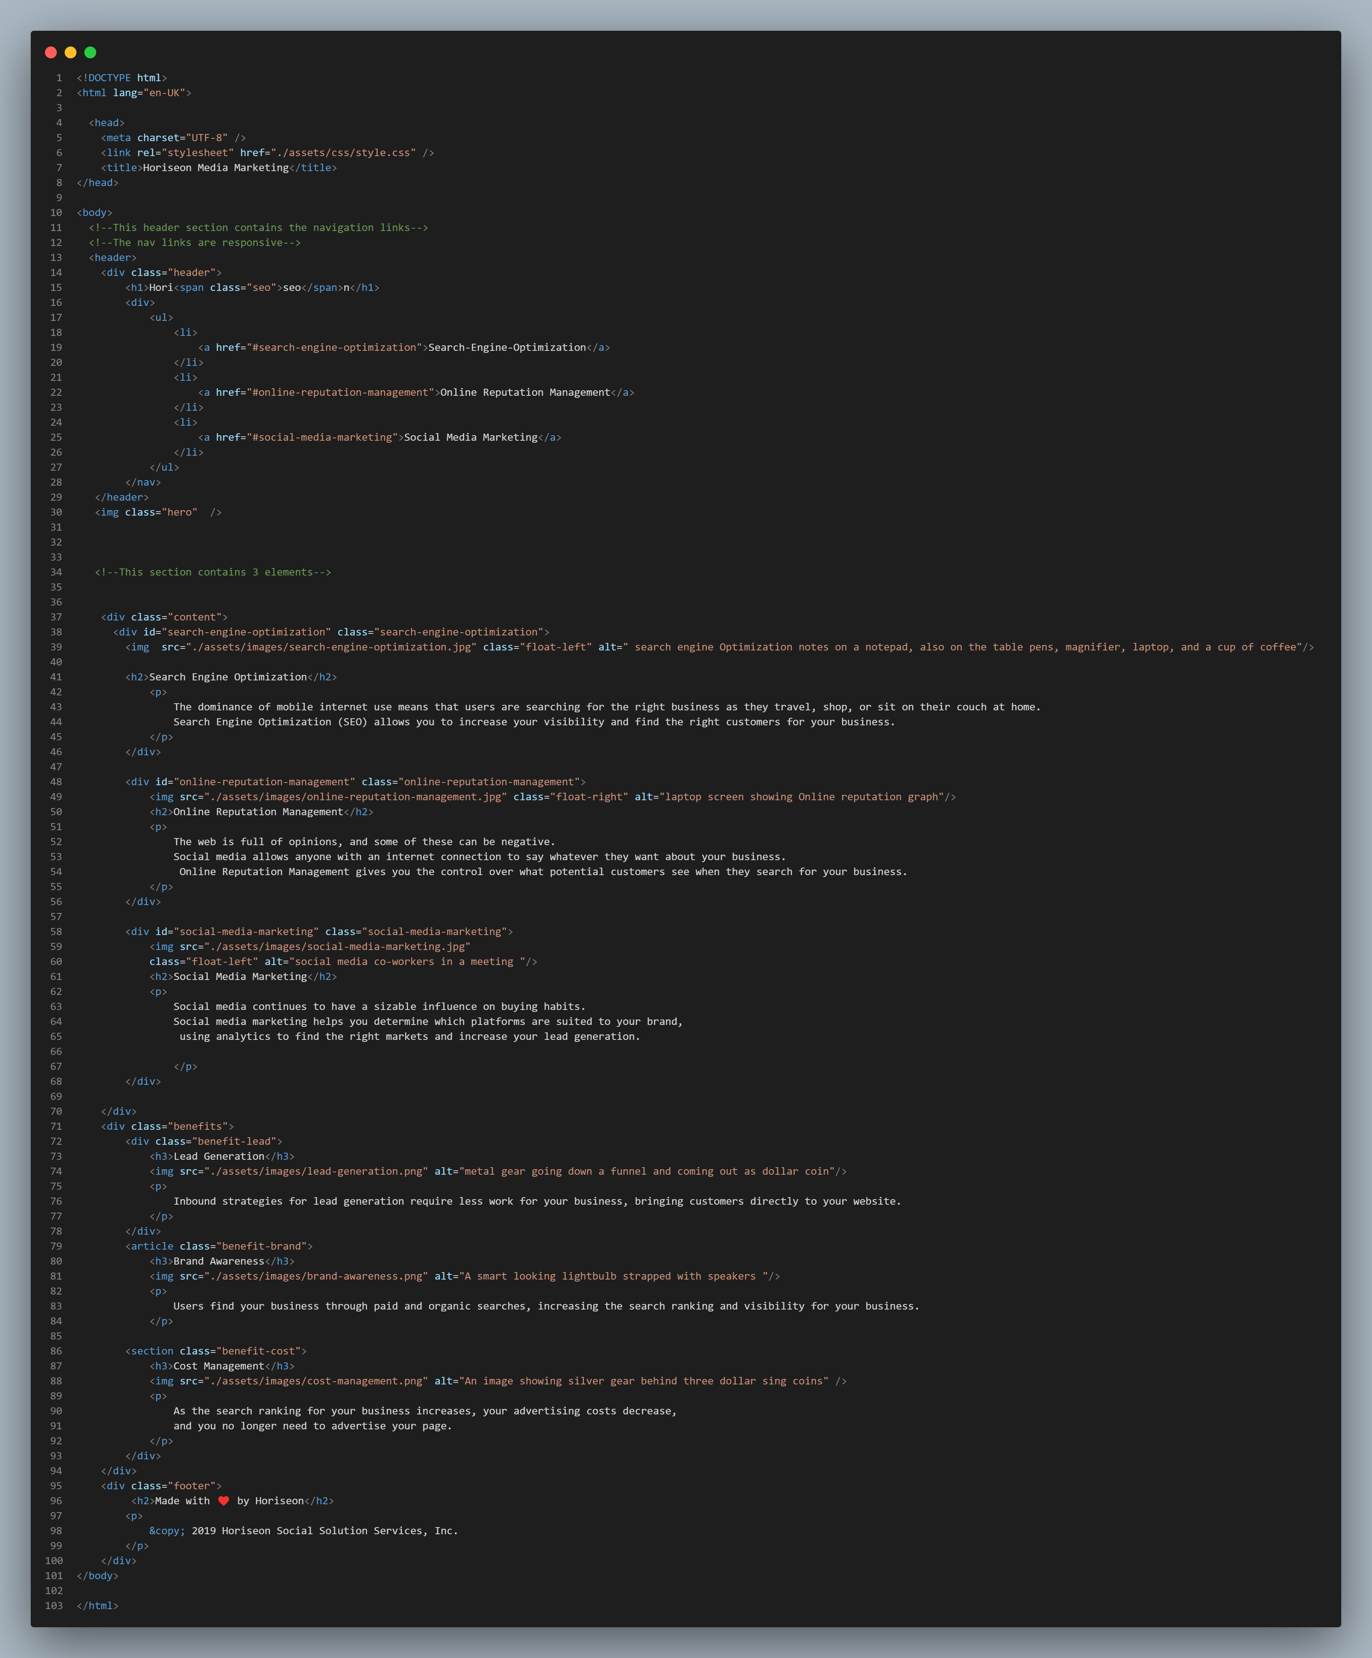Viewport: 1372px width, 1658px height.
Task: Click the red close window dot
Action: (x=50, y=52)
